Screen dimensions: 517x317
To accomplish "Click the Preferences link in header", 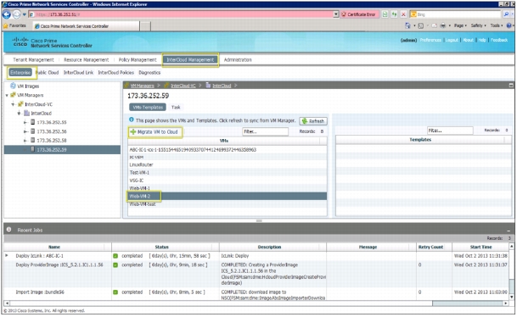I will tap(430, 40).
